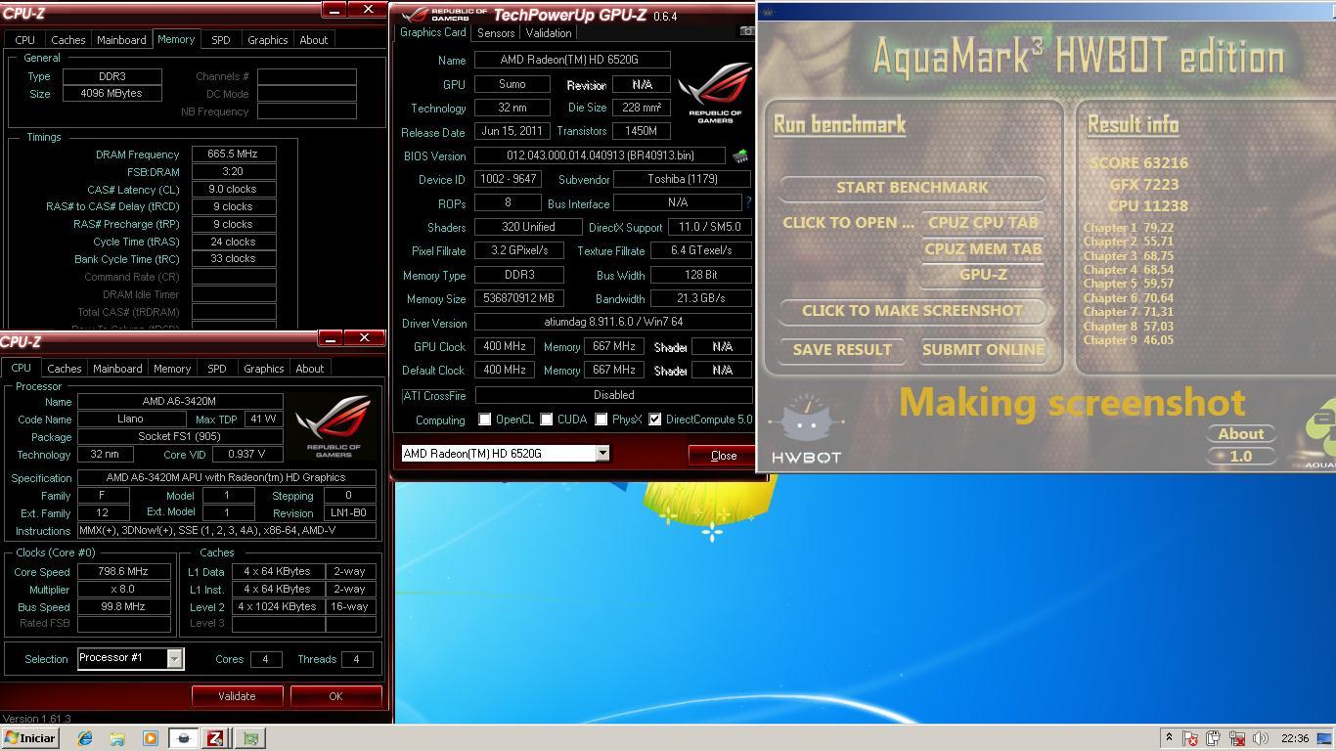Toggle the OpenCL checkbox in GPU-Z
The image size is (1336, 751).
click(x=484, y=420)
